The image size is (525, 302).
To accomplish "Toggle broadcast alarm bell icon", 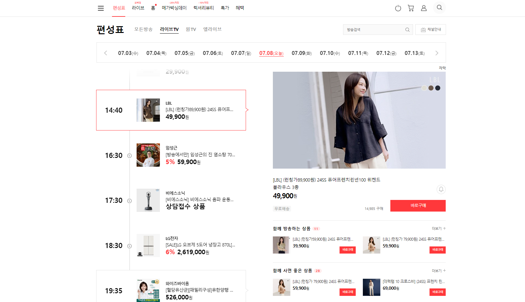I will (441, 189).
